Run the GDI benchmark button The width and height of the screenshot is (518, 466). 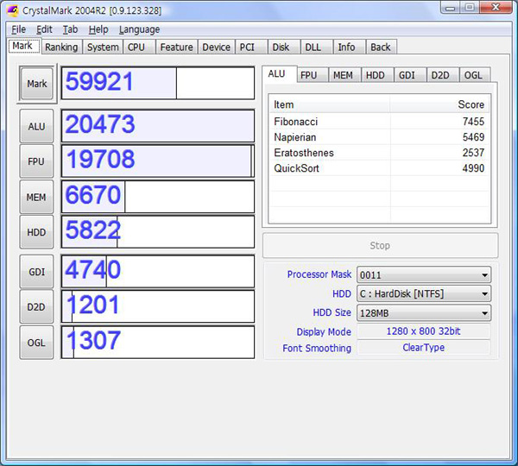(x=36, y=272)
